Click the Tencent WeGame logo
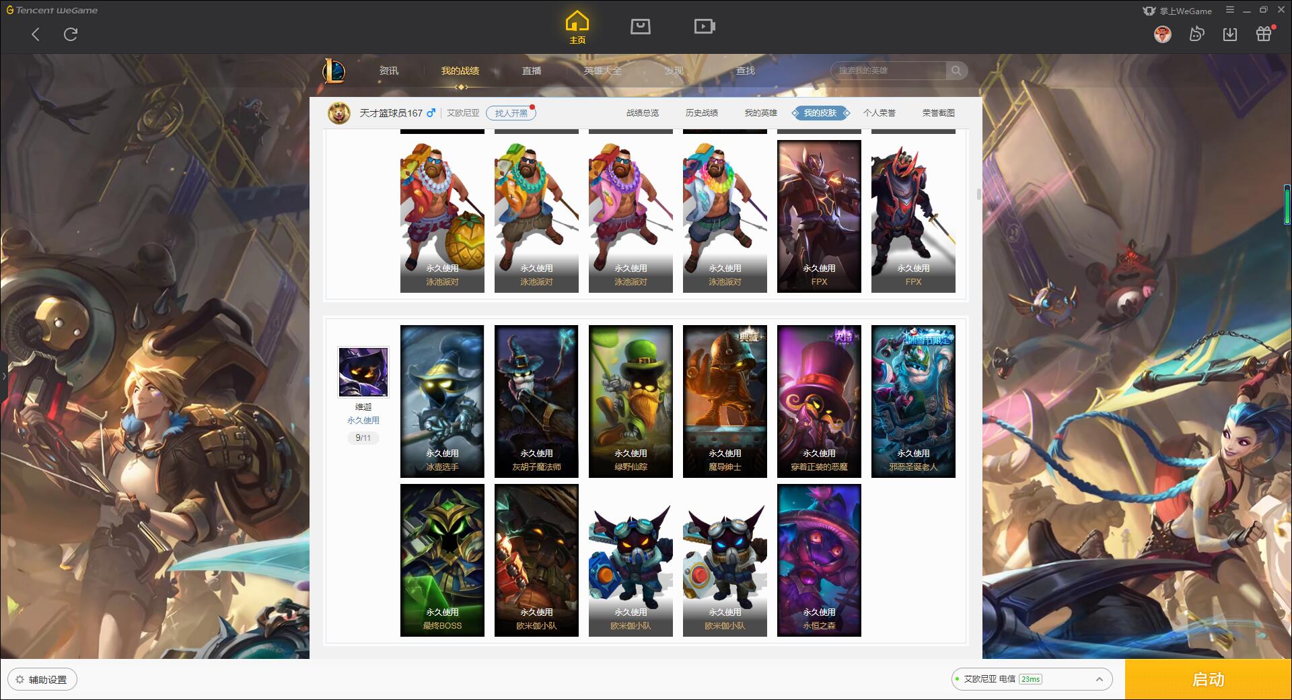The width and height of the screenshot is (1292, 700). [x=52, y=10]
